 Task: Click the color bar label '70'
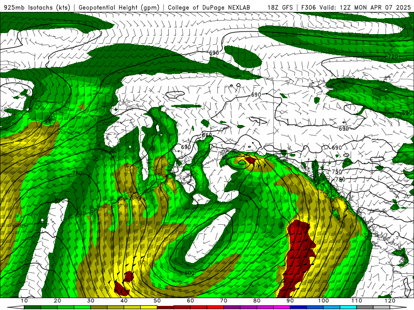point(224,301)
